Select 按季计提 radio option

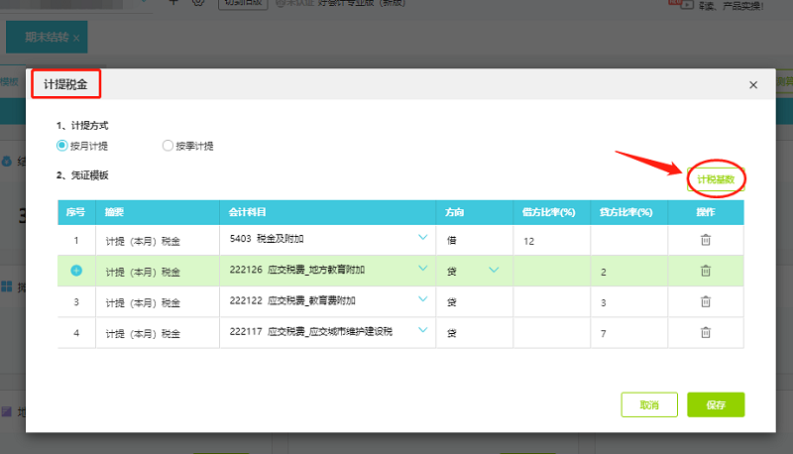tap(168, 146)
